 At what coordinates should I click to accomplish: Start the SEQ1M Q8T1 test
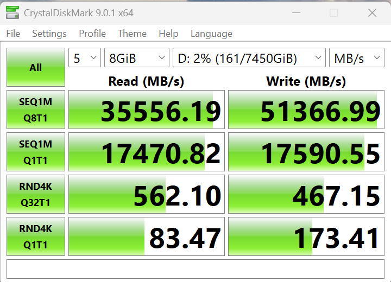(x=36, y=110)
